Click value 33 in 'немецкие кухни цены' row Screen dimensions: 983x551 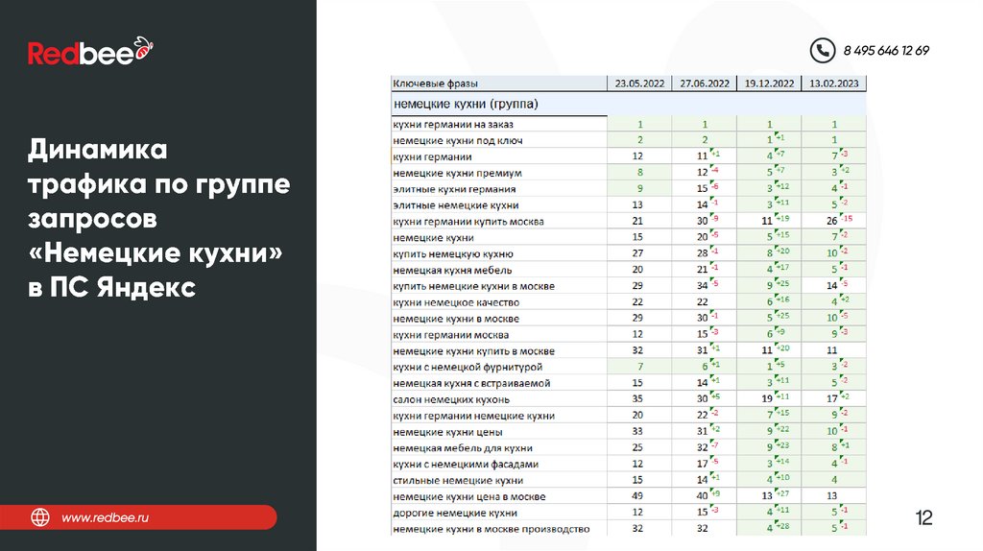(x=637, y=431)
